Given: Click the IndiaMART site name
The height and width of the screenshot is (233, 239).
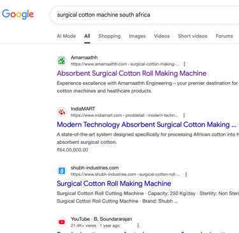Looking at the screenshot, I should [x=83, y=109].
